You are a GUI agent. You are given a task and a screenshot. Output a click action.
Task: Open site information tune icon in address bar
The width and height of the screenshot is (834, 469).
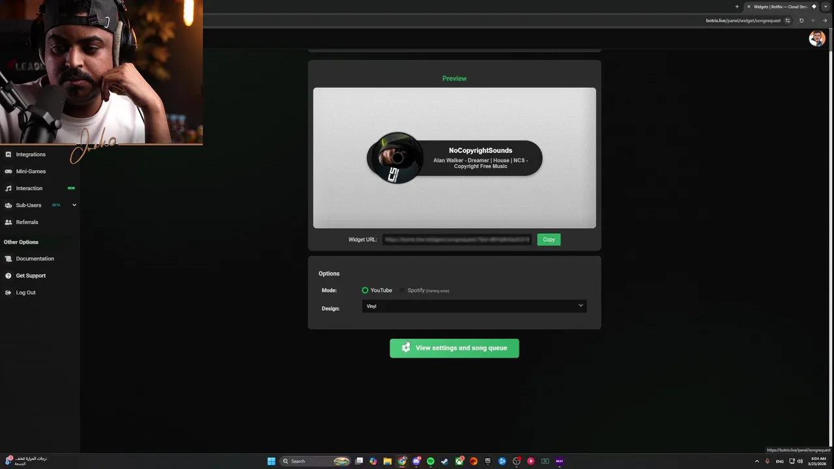pyautogui.click(x=788, y=20)
